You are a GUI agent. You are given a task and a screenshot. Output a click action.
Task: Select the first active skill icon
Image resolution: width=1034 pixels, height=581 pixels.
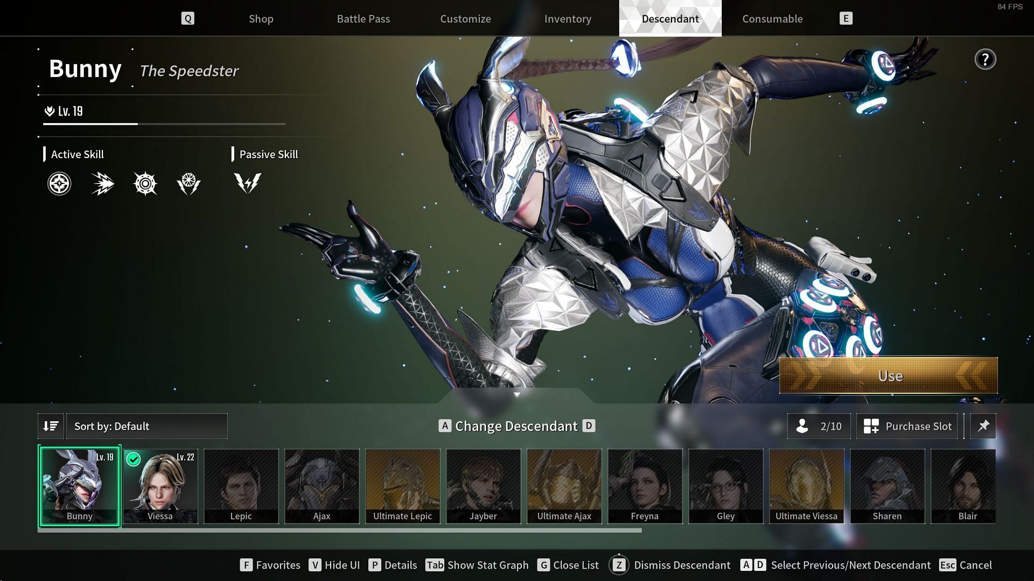click(59, 183)
